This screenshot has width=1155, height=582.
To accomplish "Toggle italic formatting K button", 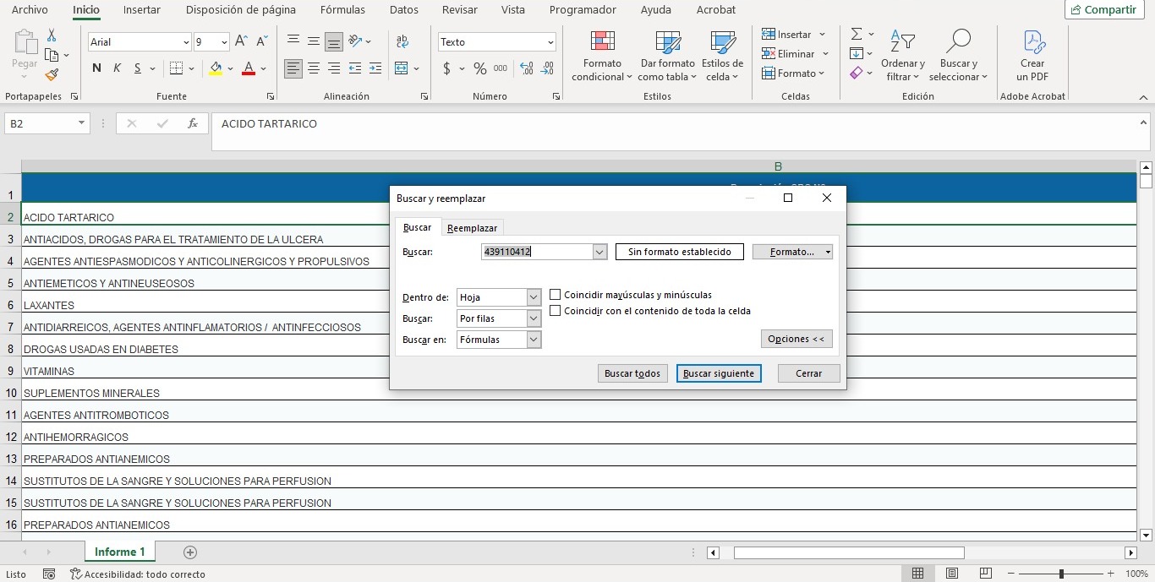I will coord(117,68).
